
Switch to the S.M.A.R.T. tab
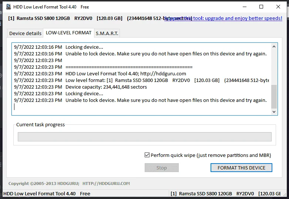pos(107,33)
